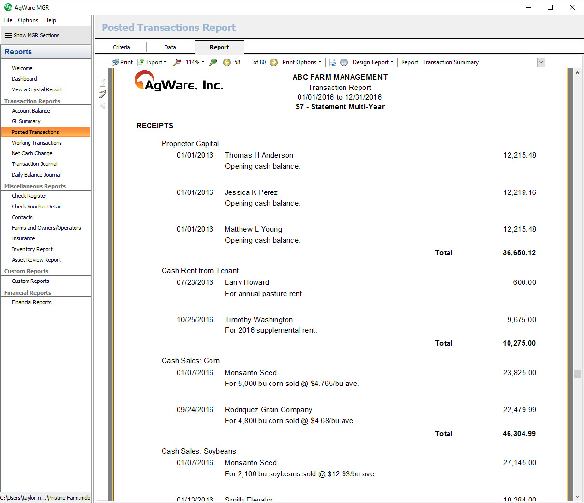Click the zoom in magnifier icon
The width and height of the screenshot is (584, 503).
pyautogui.click(x=213, y=62)
